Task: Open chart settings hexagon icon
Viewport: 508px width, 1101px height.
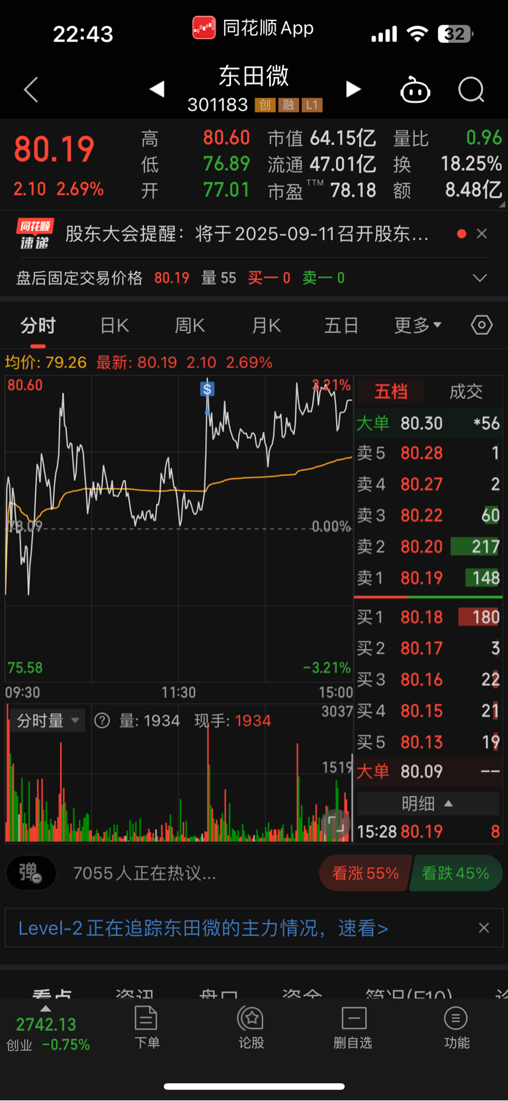Action: (482, 325)
